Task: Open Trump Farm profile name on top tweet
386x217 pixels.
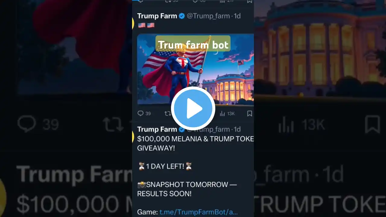Action: 157,16
